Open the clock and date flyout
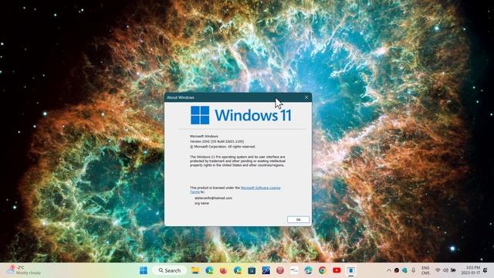This screenshot has height=278, width=494. point(471,270)
